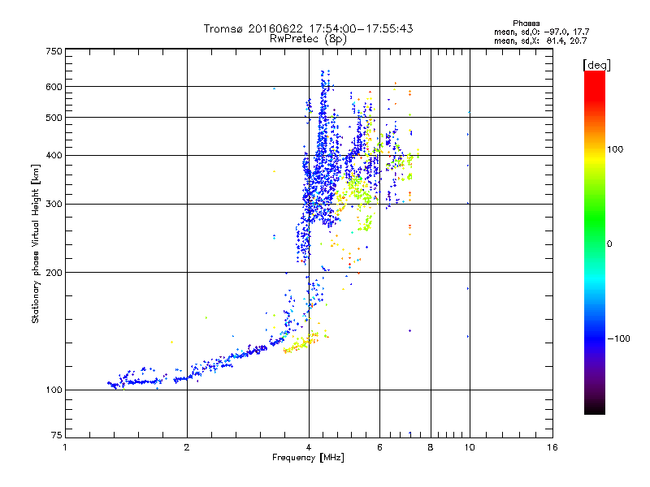
Task: Click the plot title 'Tromsø 20160622 17:54:00-17:55:43'
Action: coord(308,28)
